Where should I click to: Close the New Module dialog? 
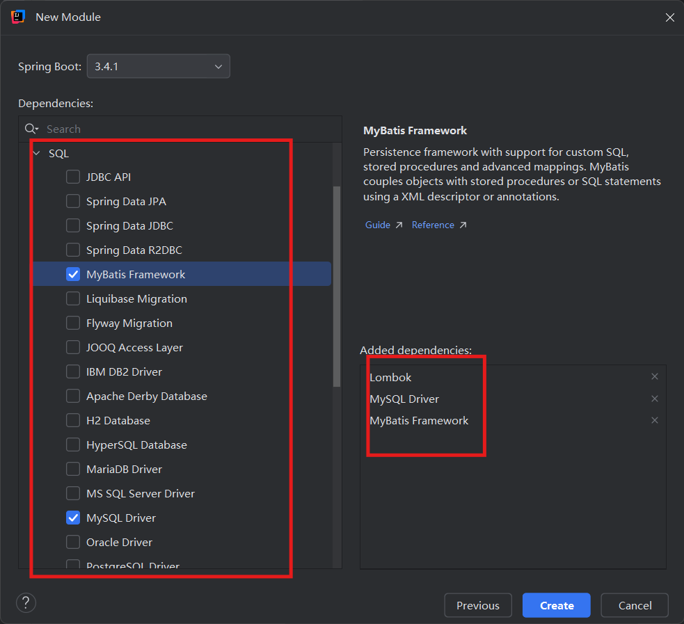pyautogui.click(x=669, y=17)
